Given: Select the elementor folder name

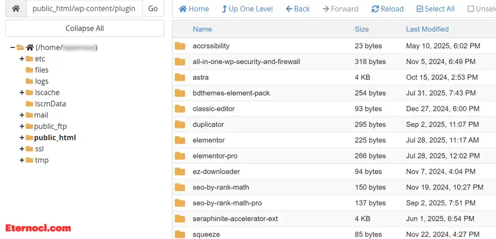Looking at the screenshot, I should tap(209, 140).
